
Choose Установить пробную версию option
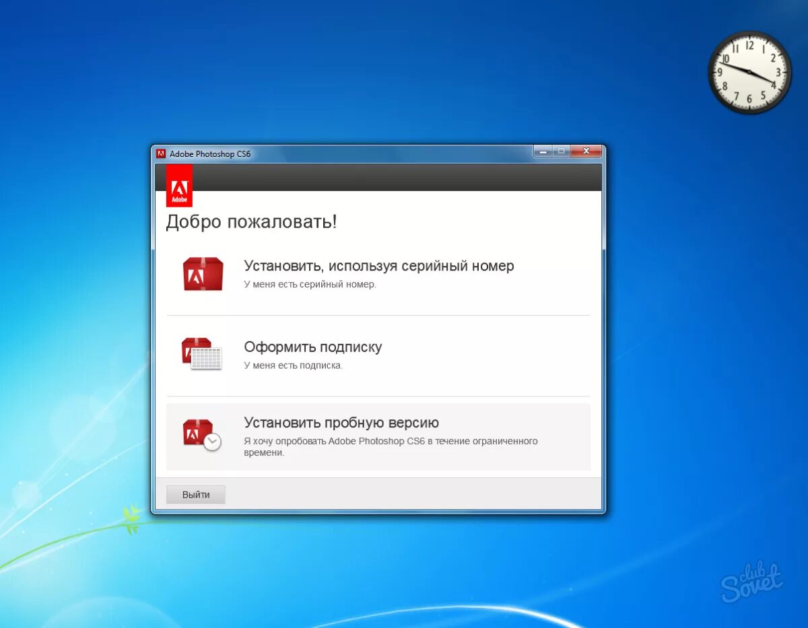point(378,436)
